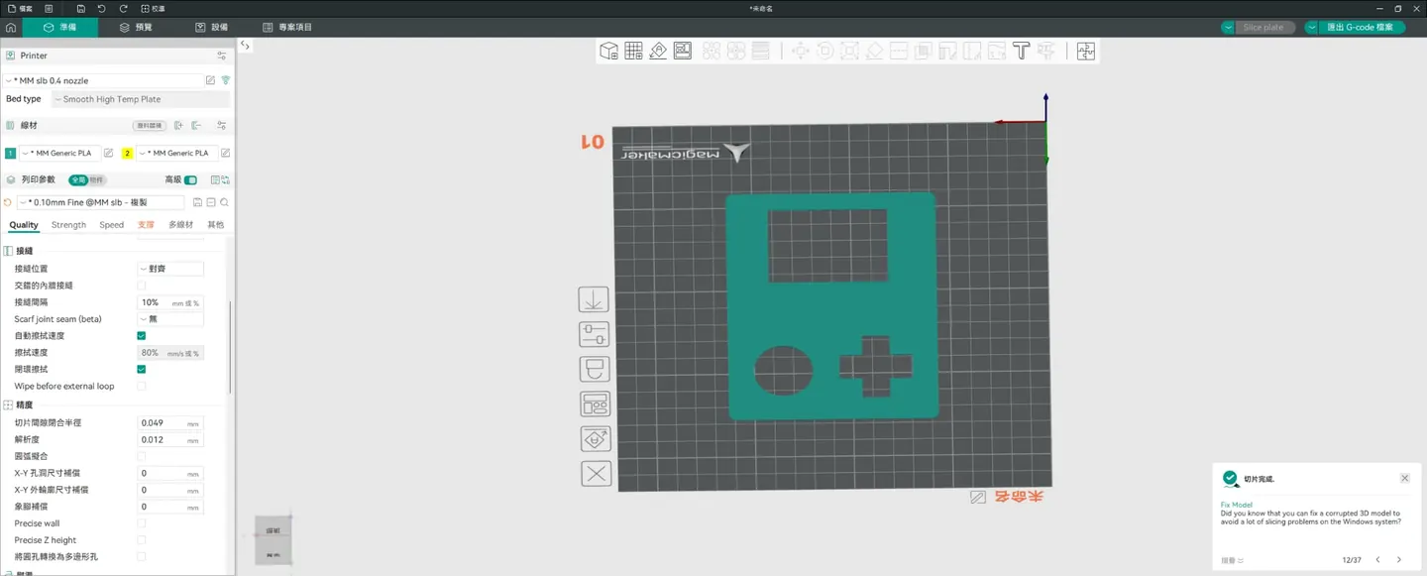Click the Add model cube icon

[x=608, y=51]
